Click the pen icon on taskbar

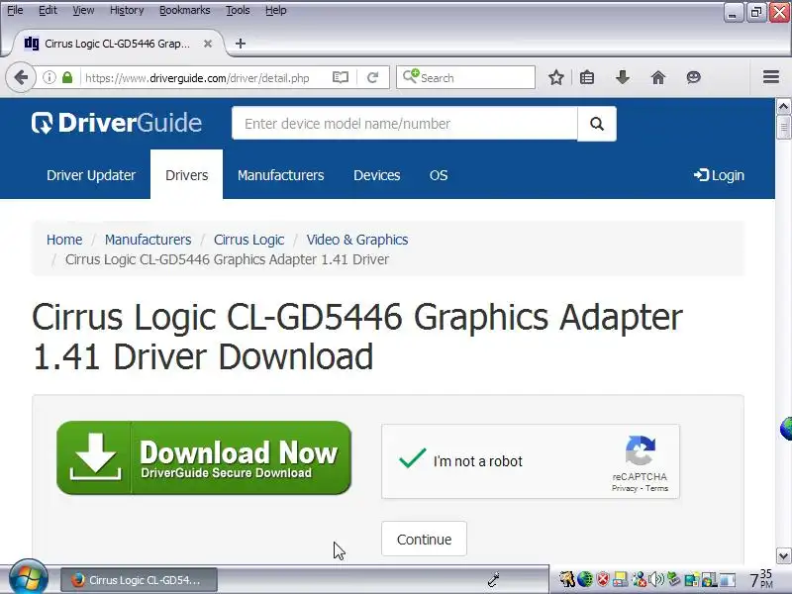[493, 579]
